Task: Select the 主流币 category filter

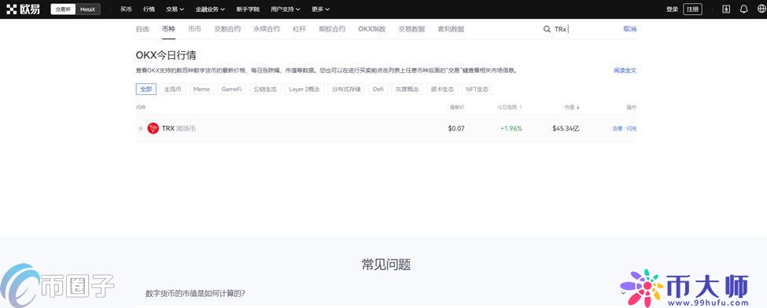Action: (x=172, y=90)
